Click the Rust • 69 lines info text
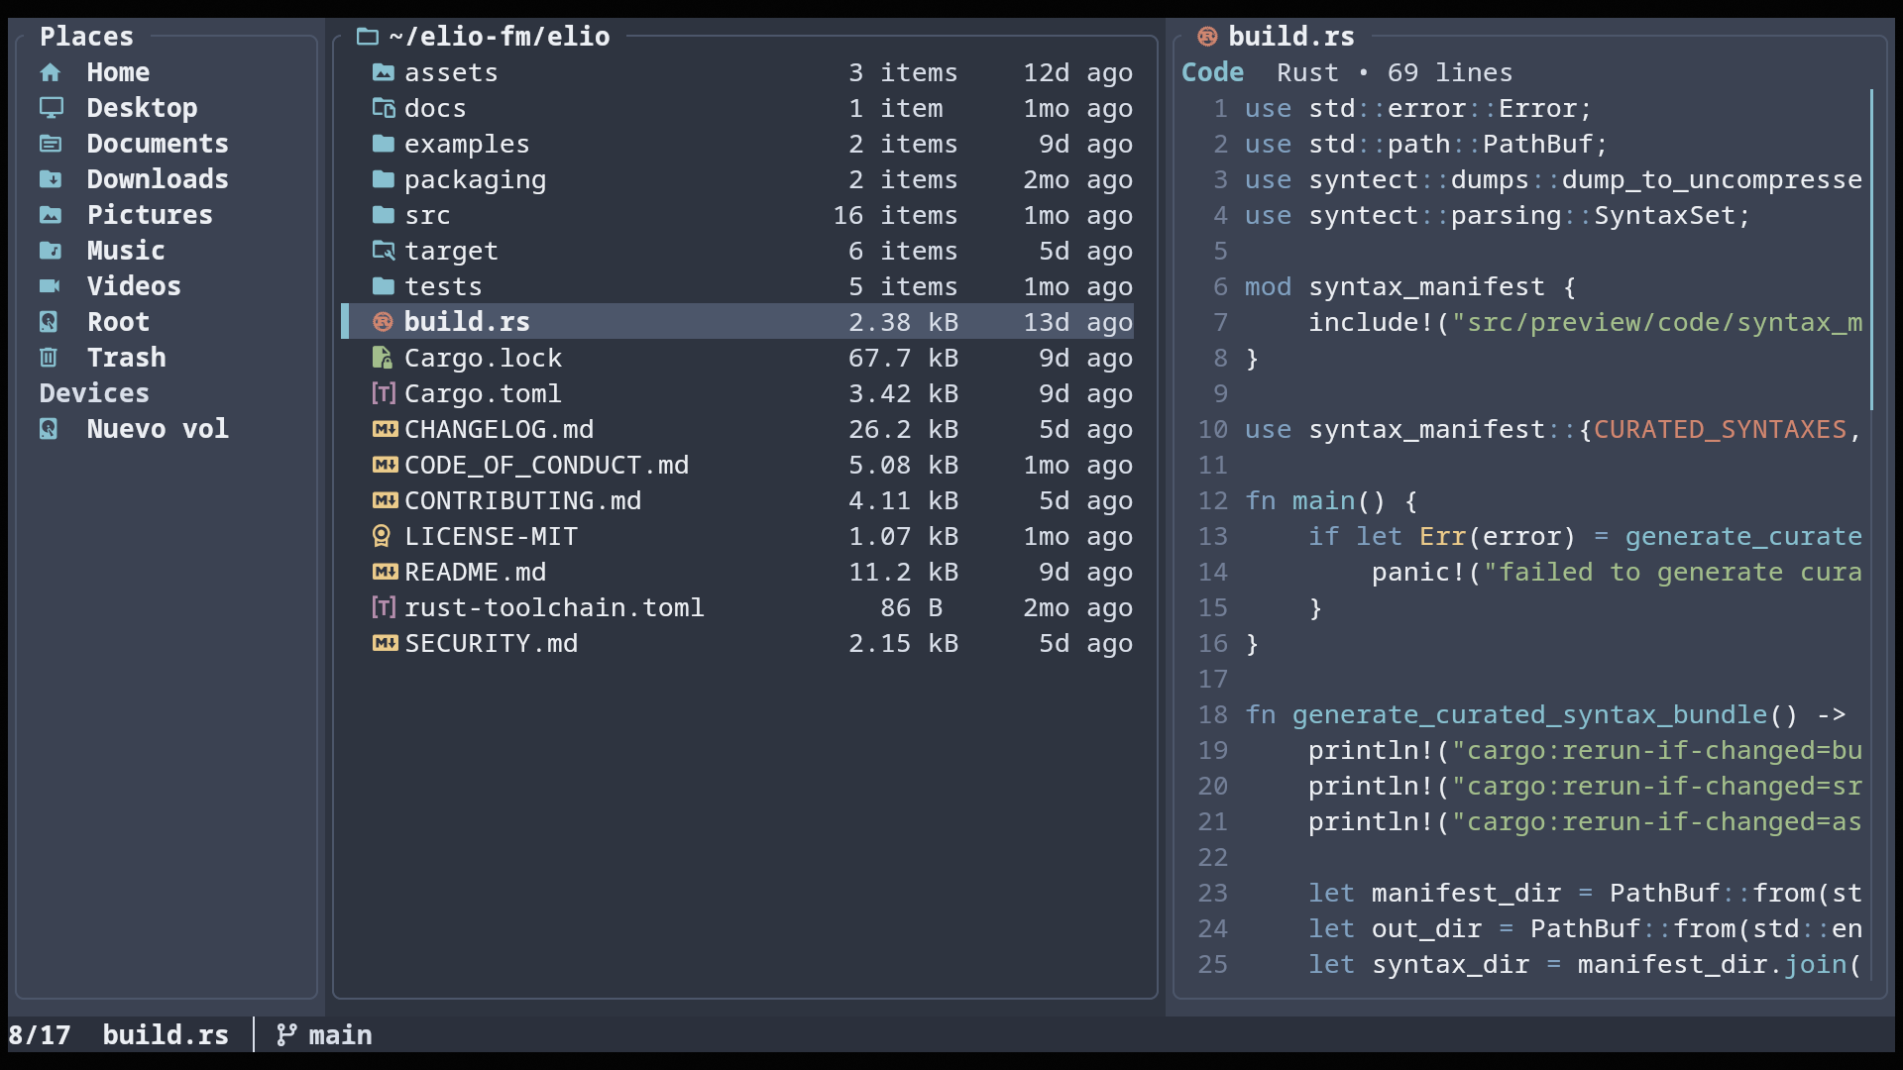This screenshot has width=1903, height=1070. click(1395, 72)
